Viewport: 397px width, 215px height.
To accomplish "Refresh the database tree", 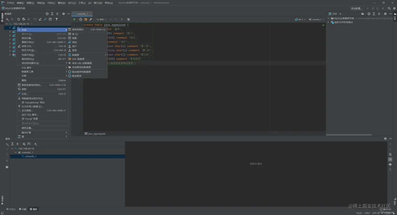I will (x=18, y=19).
